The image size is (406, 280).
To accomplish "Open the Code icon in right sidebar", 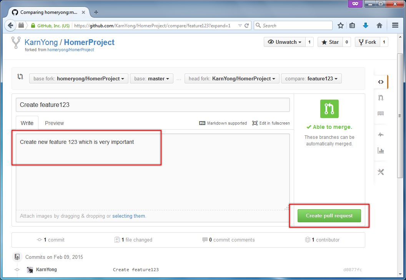I will click(x=381, y=82).
